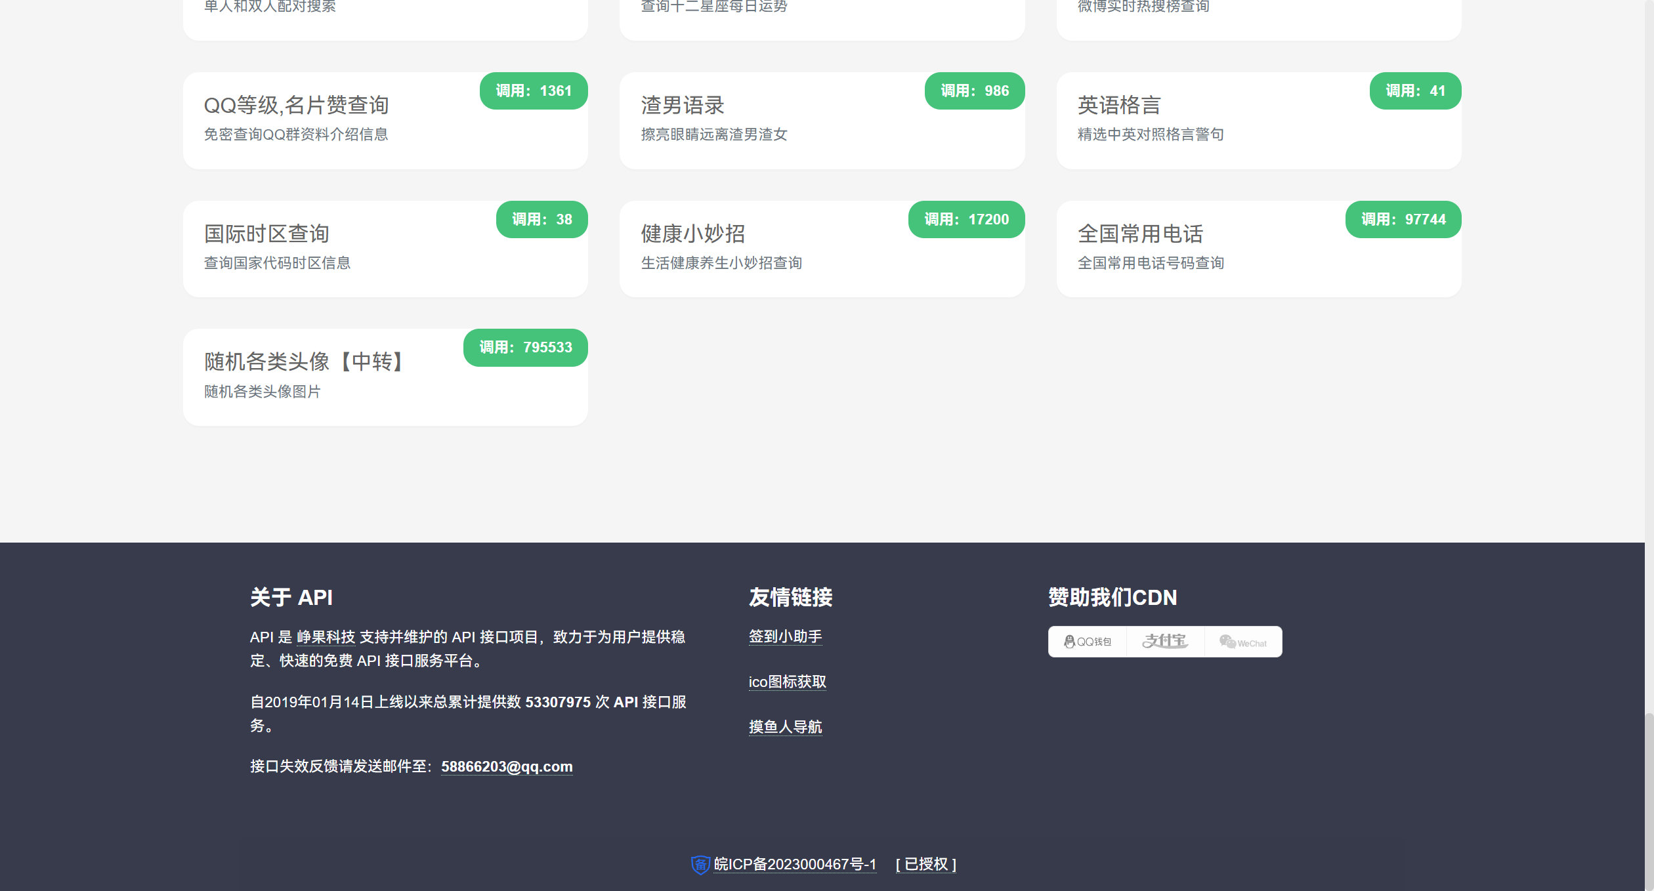The image size is (1654, 891).
Task: Open the 随机各类头像【中转】 API card
Action: coord(385,377)
